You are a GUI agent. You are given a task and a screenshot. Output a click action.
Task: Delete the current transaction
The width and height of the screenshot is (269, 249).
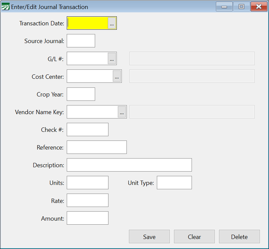click(239, 237)
